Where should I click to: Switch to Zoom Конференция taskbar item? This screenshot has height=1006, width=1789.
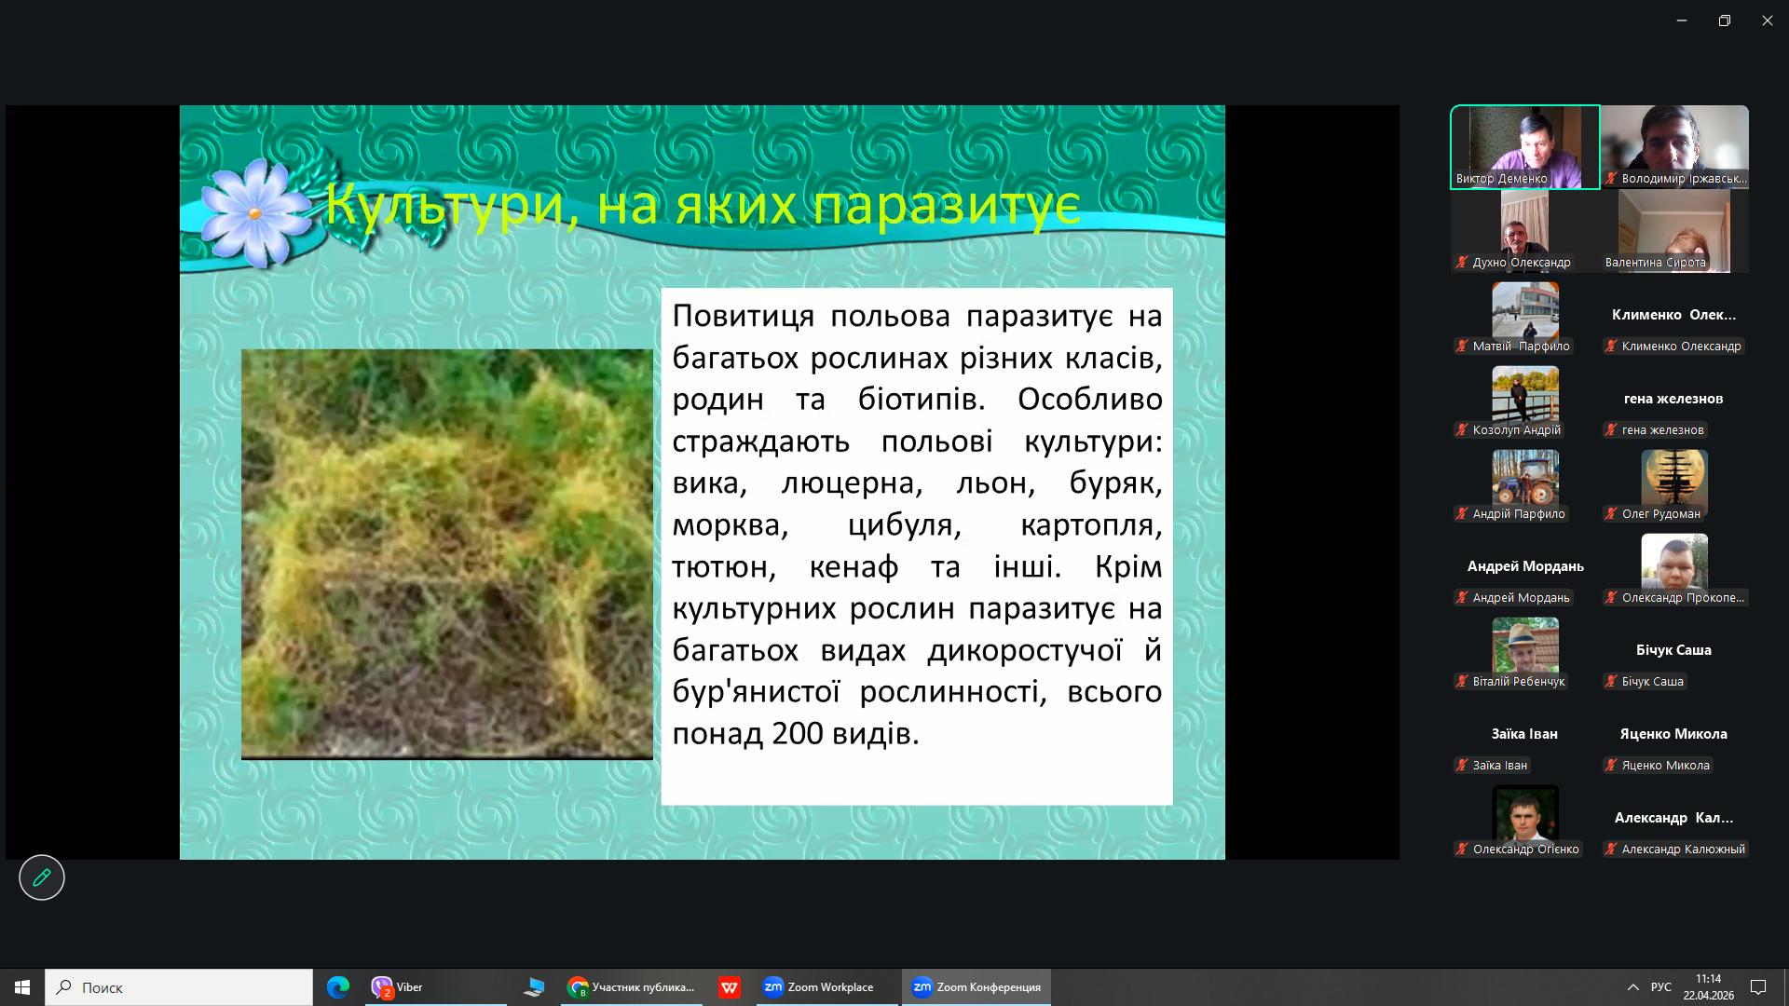[x=976, y=987]
